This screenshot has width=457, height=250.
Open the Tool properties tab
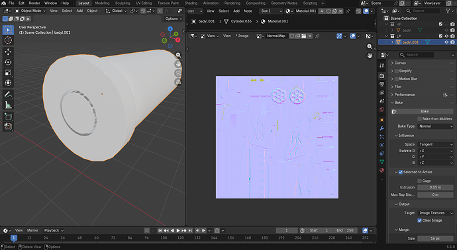click(381, 65)
